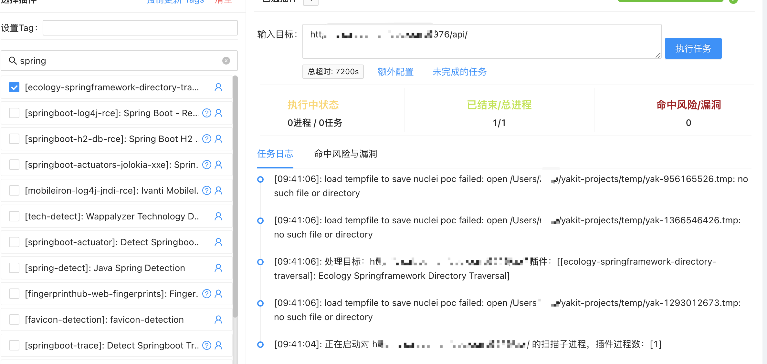
Task: Open help icon for springboot-trace plugin
Action: click(x=207, y=345)
